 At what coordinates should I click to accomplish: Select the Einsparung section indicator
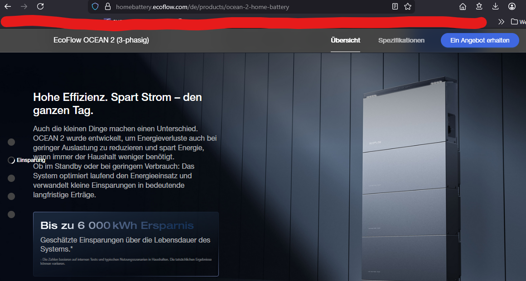[27, 160]
